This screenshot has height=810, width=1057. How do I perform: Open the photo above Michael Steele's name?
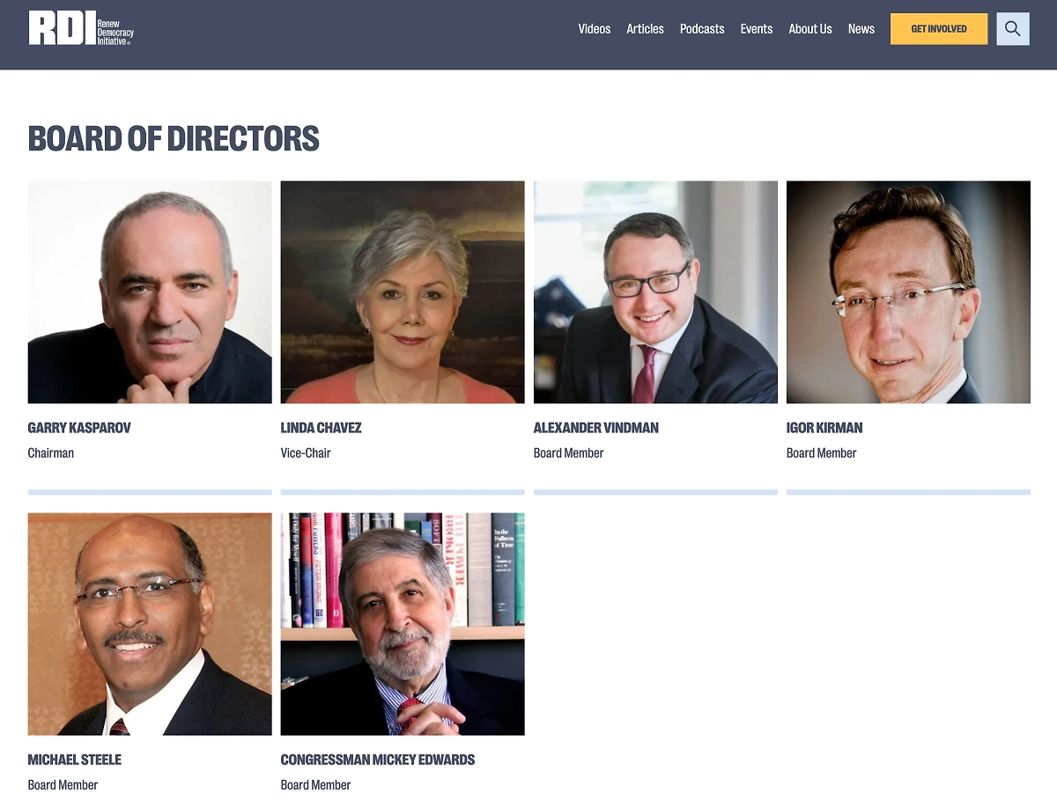tap(150, 623)
